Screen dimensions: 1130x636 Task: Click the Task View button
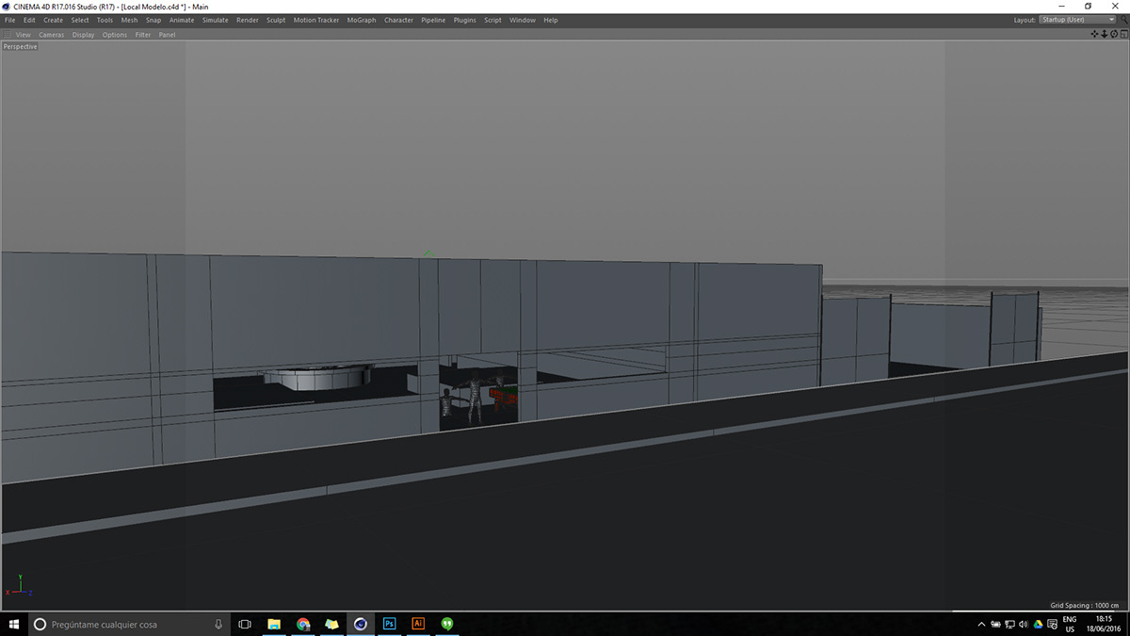tap(245, 624)
